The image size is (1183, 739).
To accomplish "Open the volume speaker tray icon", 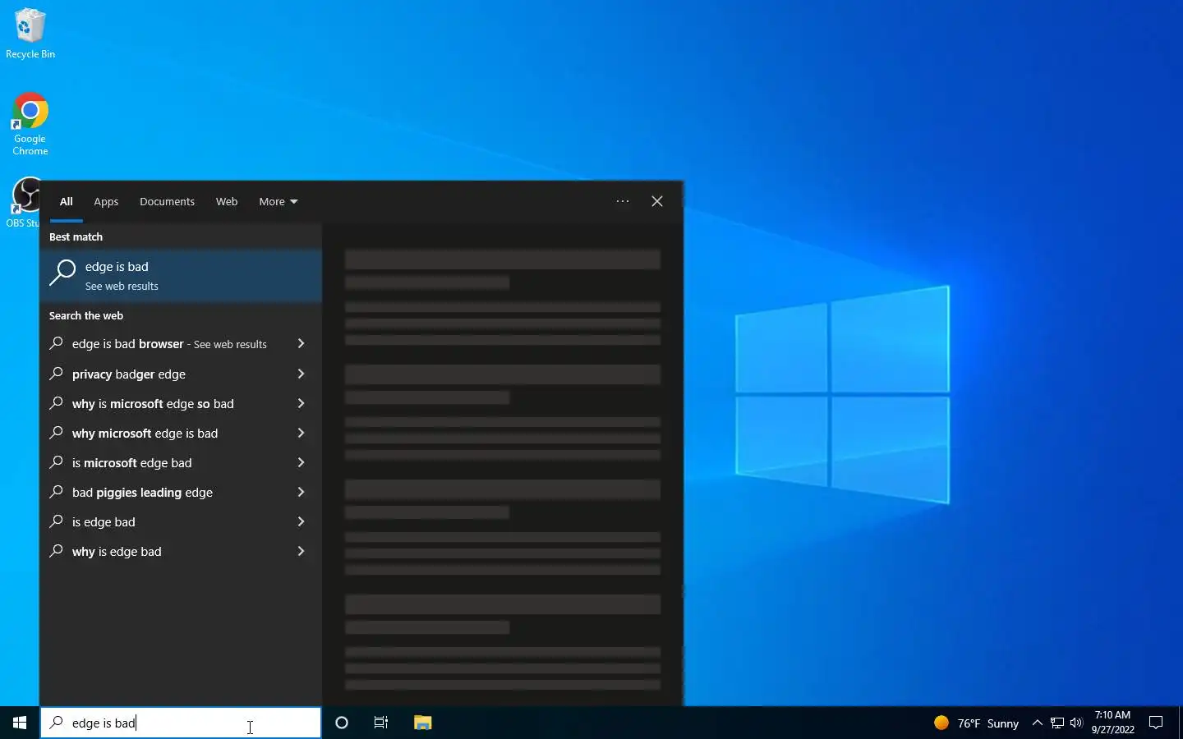I will pyautogui.click(x=1076, y=723).
